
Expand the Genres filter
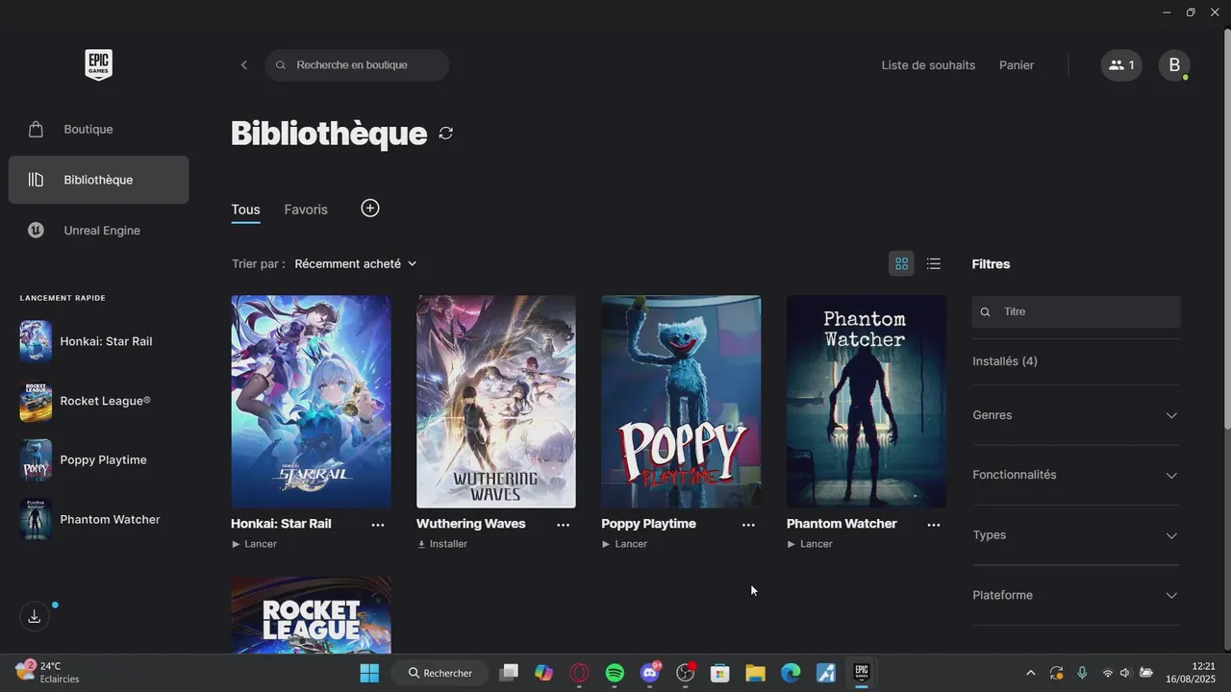[1075, 415]
